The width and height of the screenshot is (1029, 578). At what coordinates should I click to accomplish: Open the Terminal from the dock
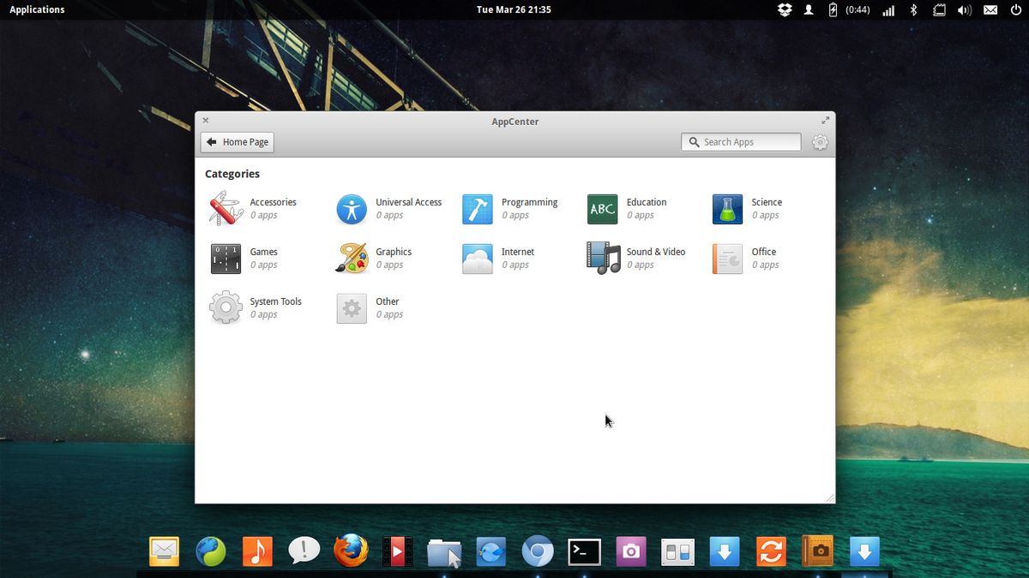(584, 551)
